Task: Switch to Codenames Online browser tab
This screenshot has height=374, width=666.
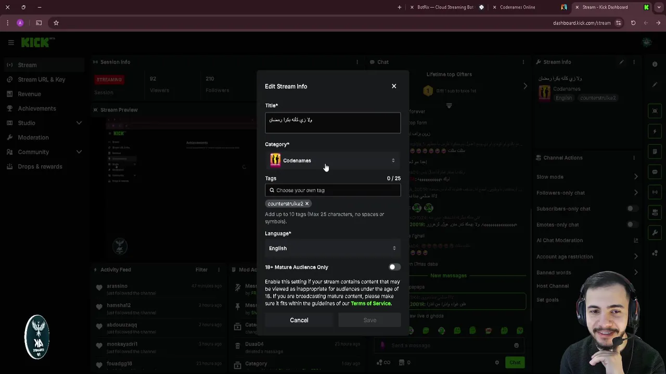Action: click(x=529, y=7)
